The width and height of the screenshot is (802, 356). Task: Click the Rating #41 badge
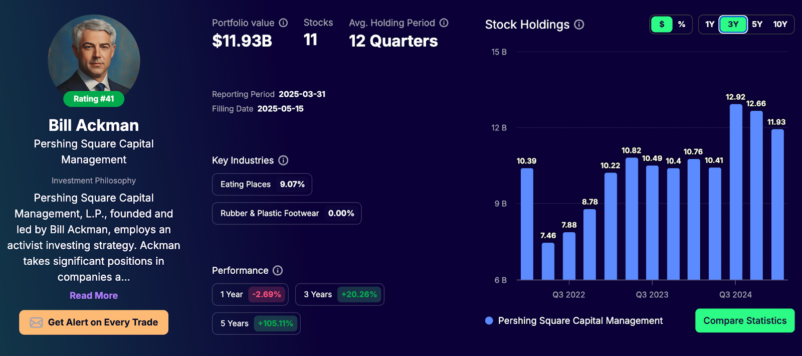coord(94,99)
